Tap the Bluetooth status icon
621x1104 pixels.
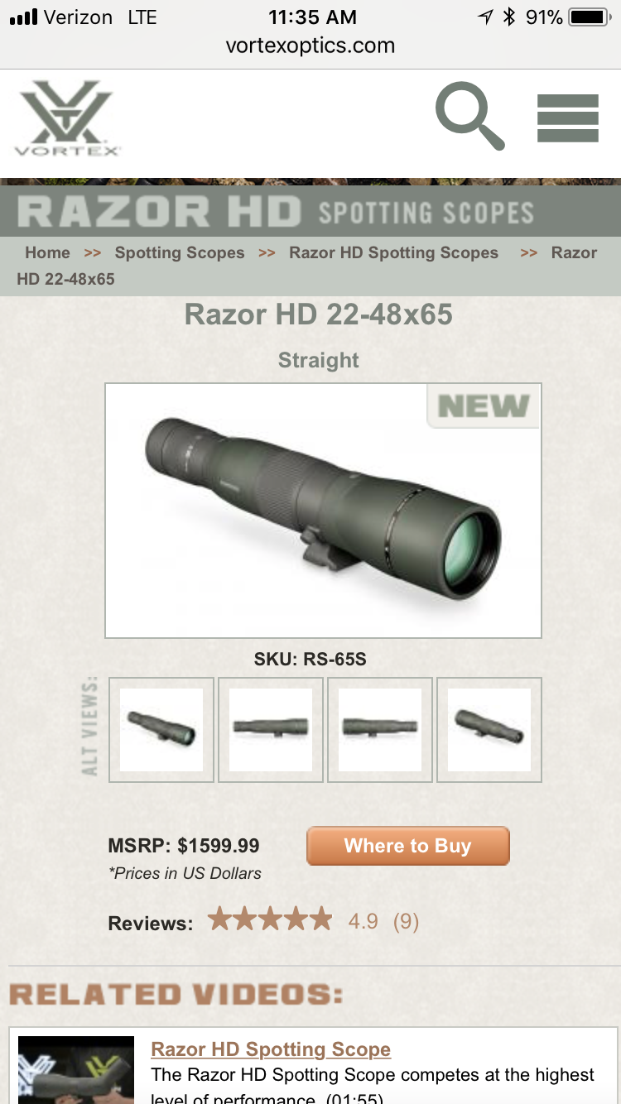tap(510, 17)
